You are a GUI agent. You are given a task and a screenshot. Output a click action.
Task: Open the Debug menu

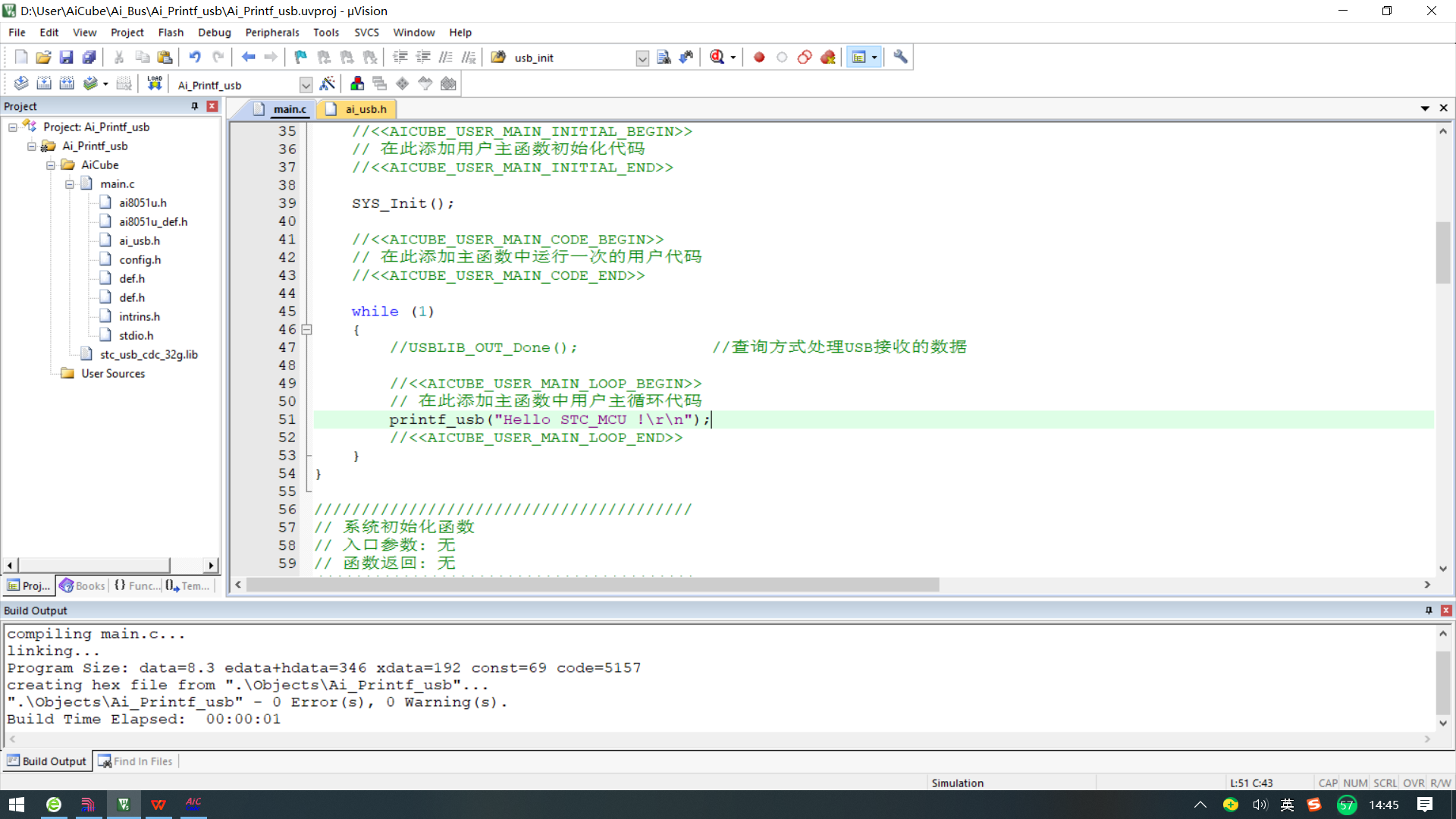pyautogui.click(x=215, y=33)
